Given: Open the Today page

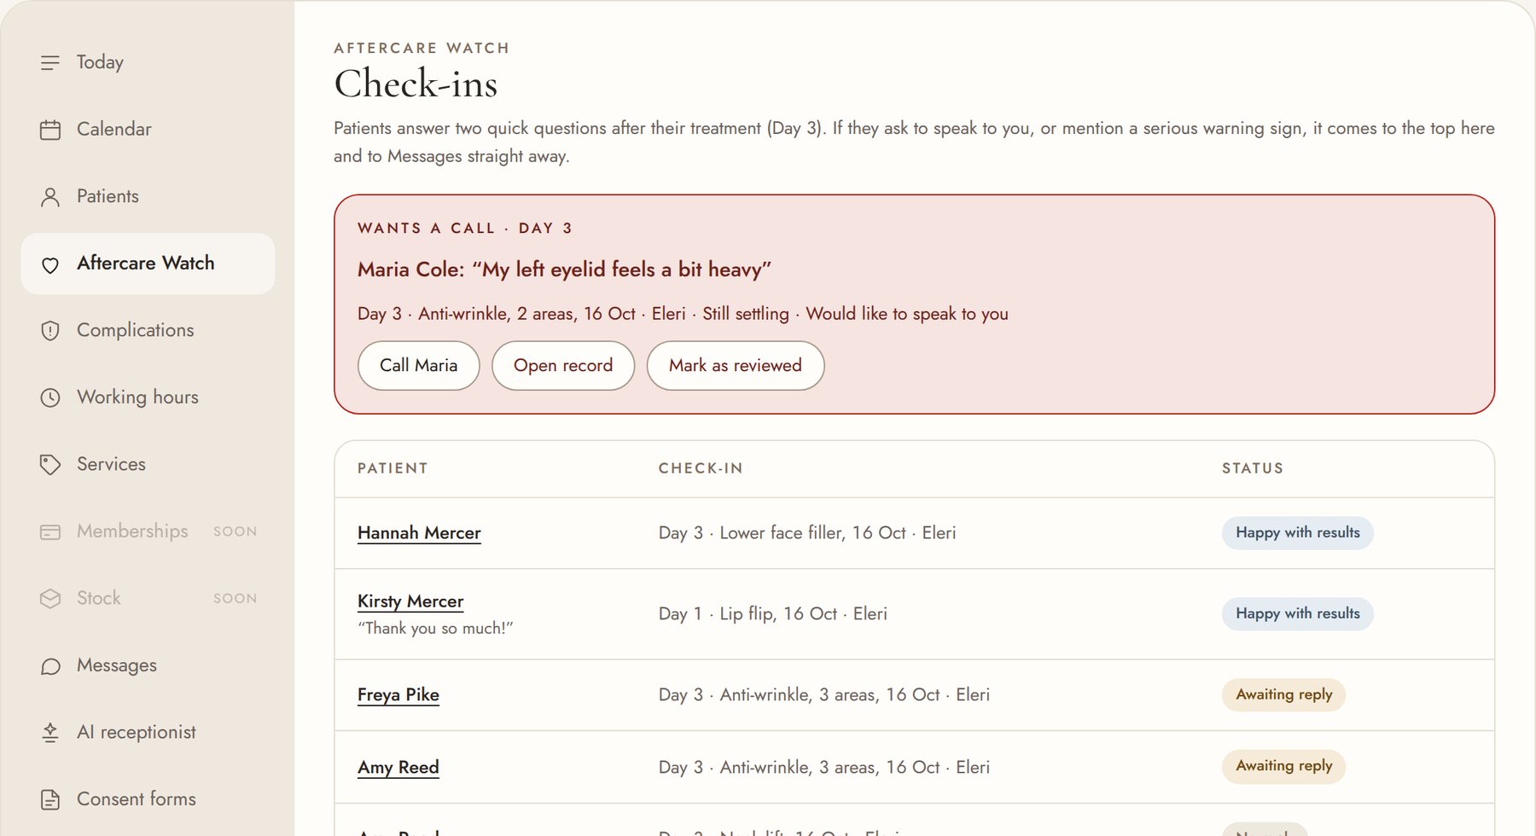Looking at the screenshot, I should (148, 62).
